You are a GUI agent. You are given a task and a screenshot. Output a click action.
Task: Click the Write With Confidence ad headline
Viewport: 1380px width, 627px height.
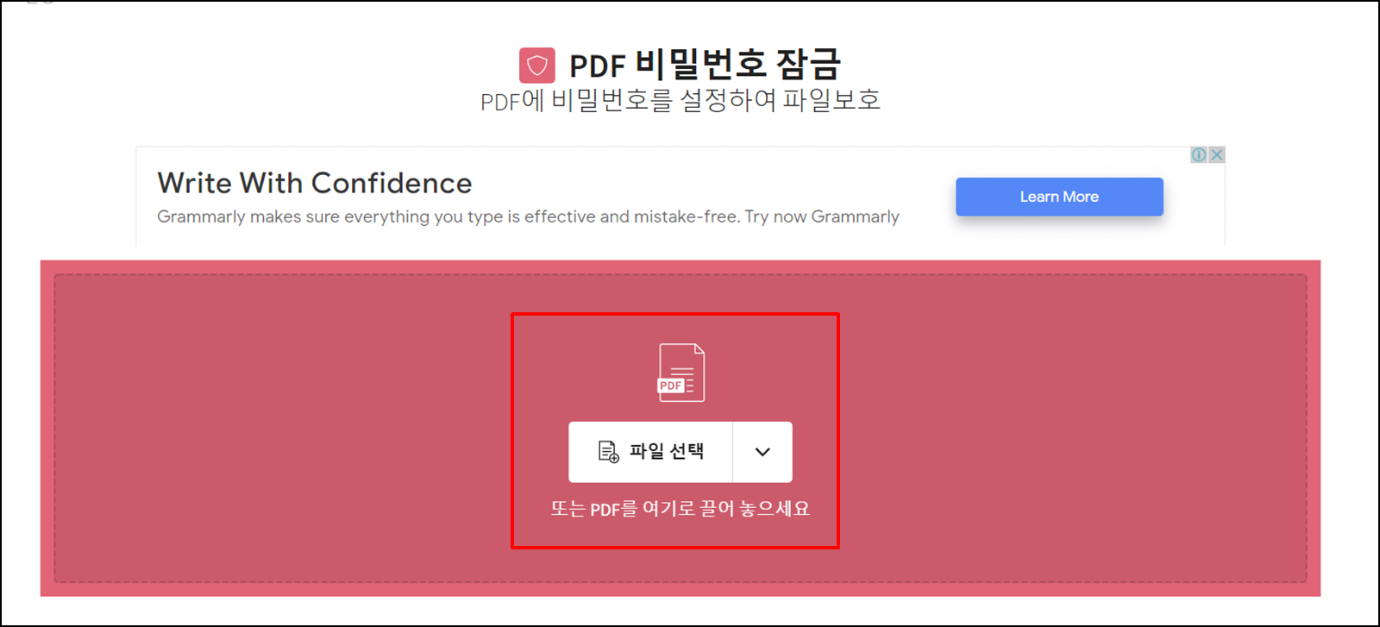point(315,183)
